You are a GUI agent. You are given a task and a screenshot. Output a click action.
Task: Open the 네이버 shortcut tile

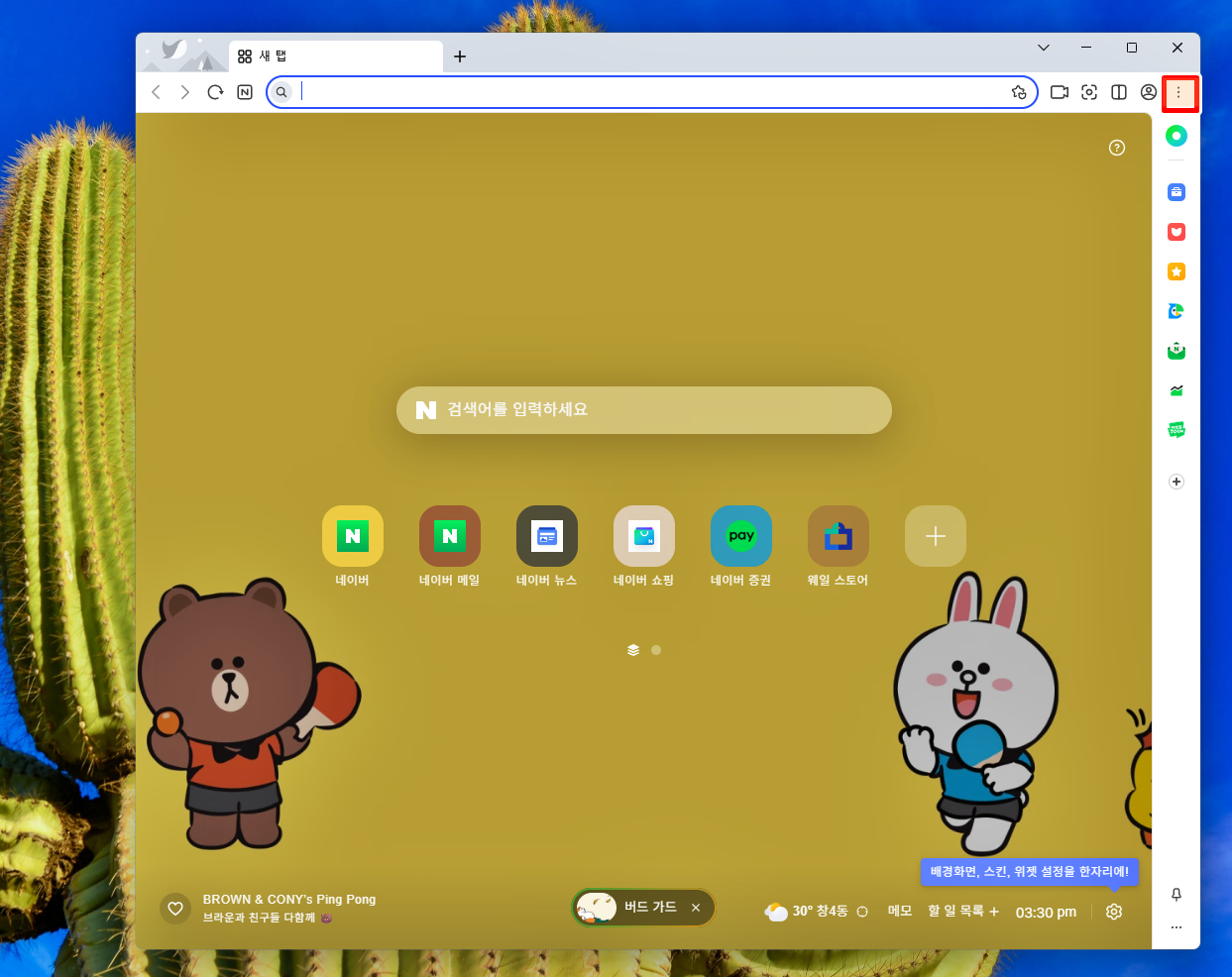(x=353, y=536)
